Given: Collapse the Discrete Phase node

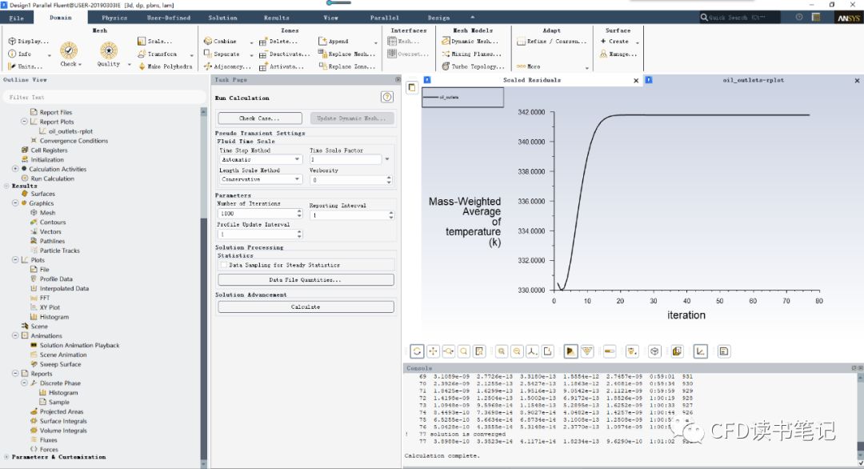Looking at the screenshot, I should [x=24, y=383].
